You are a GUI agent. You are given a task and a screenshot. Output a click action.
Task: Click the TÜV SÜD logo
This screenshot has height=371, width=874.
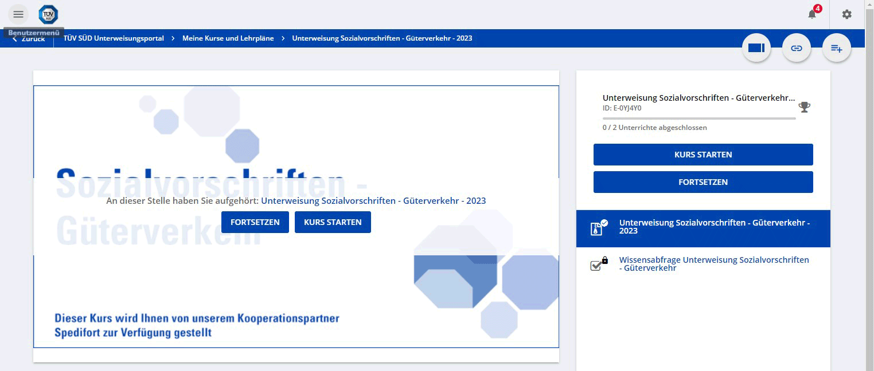[48, 14]
